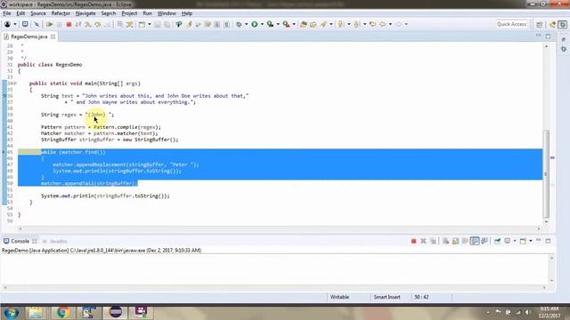Open the Refactor menu
The width and height of the screenshot is (570, 320).
61,13
